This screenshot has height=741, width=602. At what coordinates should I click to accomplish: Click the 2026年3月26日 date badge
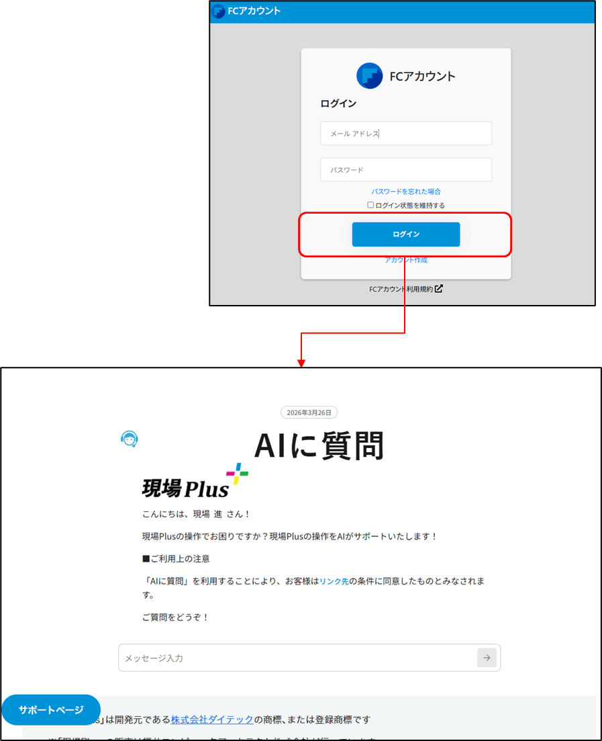click(x=309, y=412)
